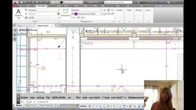Click the Undo arrow icon

[41, 2]
